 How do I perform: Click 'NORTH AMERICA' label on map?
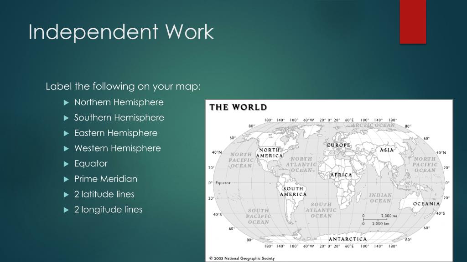point(270,153)
